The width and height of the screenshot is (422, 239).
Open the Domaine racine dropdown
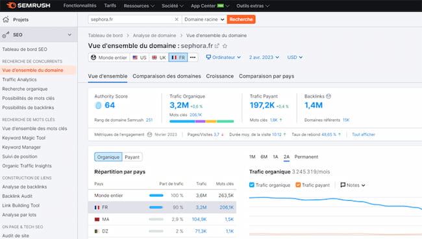205,19
